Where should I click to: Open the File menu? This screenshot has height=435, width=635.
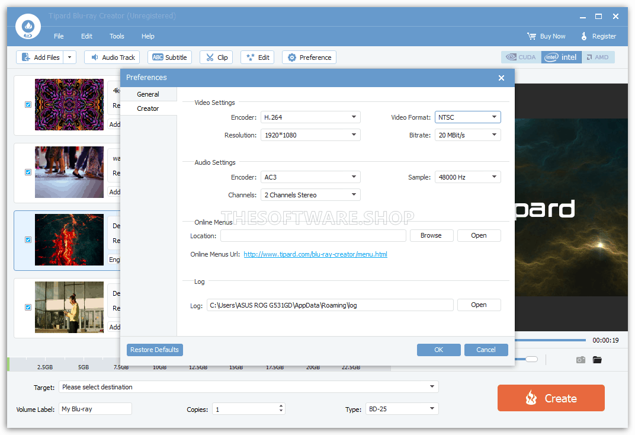tap(59, 36)
